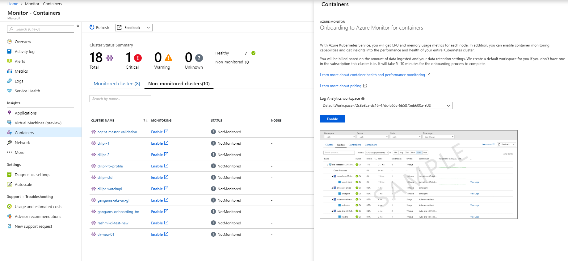Open the Applications insights icon

coord(9,113)
